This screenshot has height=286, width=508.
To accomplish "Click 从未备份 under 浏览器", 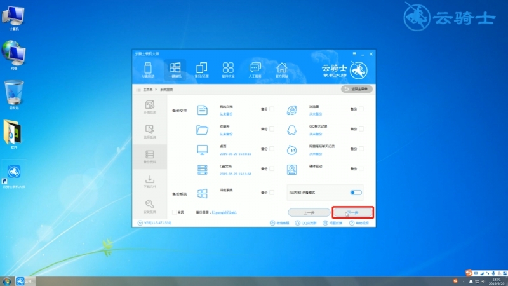I will pos(316,114).
